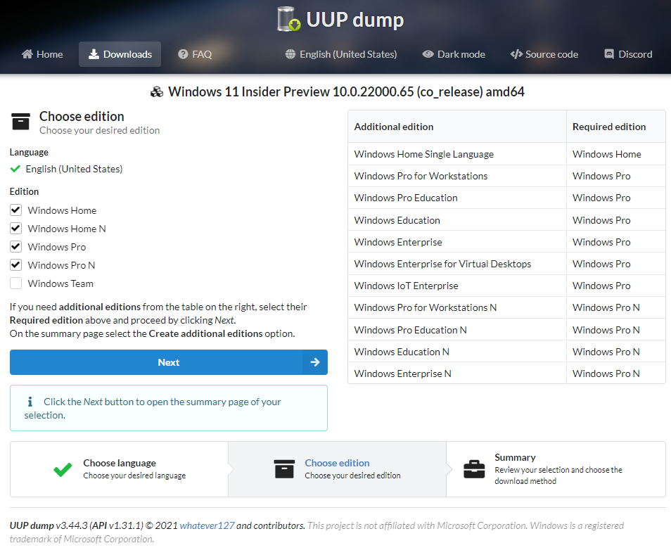Click the Downloads arrow icon
The height and width of the screenshot is (555, 671).
point(94,54)
